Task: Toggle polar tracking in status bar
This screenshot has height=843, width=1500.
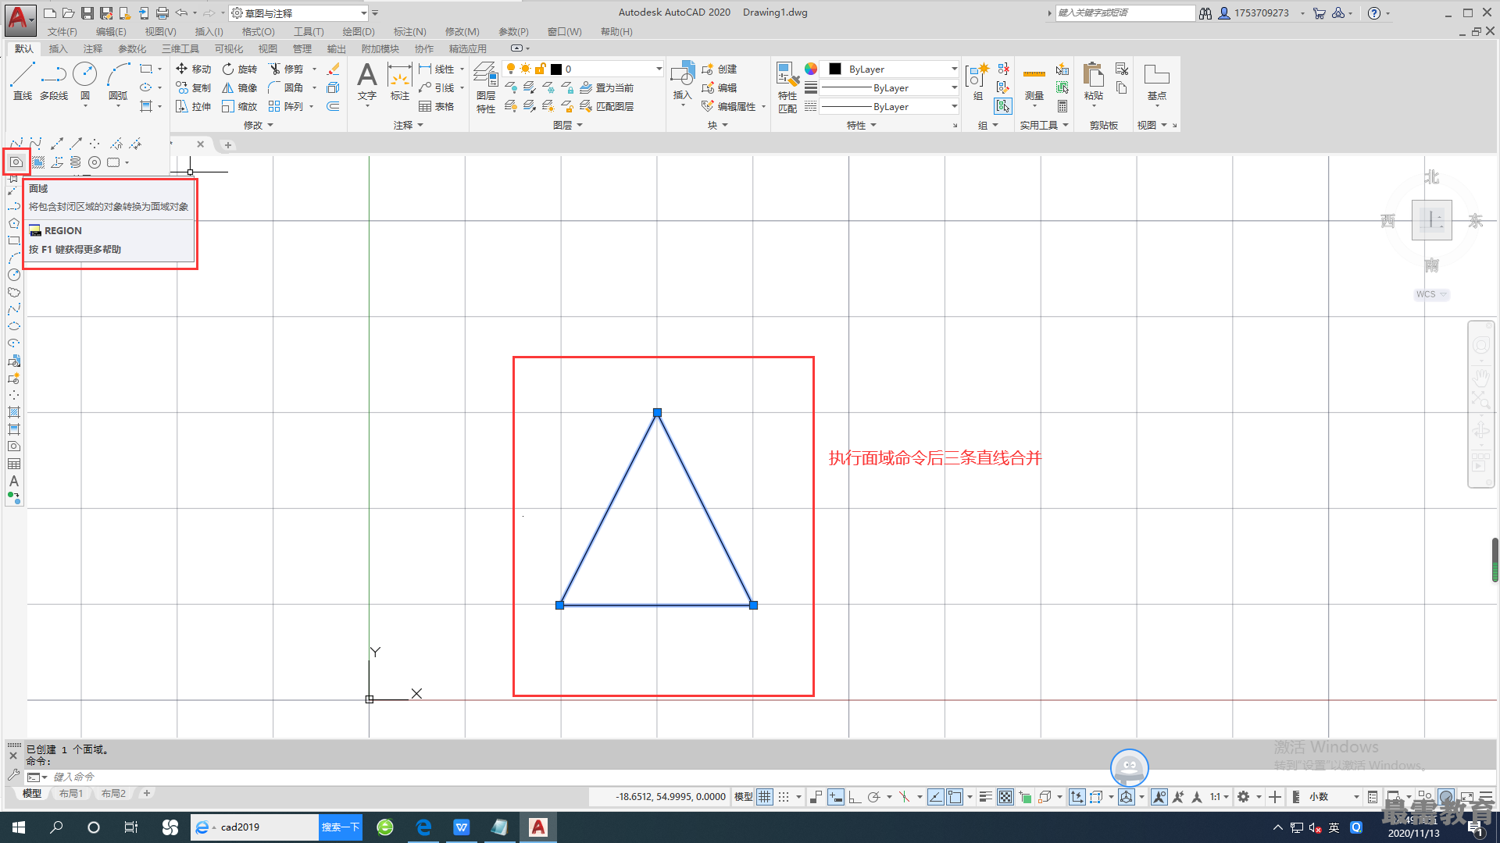Action: (873, 797)
